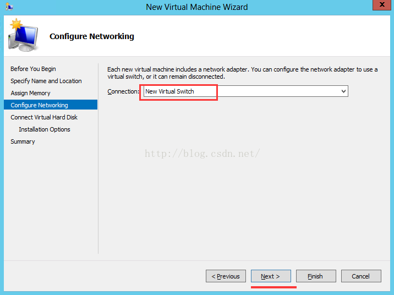
Task: Go back with the Previous button
Action: pos(226,276)
